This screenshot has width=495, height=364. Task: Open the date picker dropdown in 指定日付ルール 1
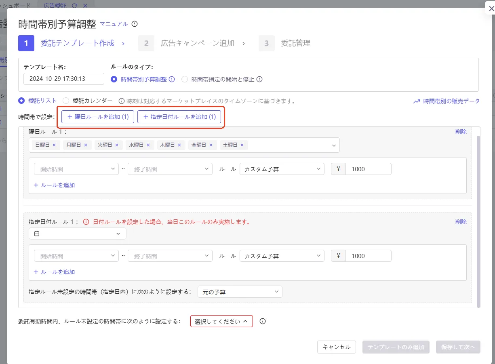click(78, 234)
